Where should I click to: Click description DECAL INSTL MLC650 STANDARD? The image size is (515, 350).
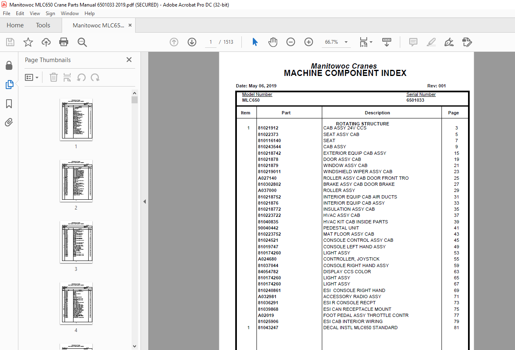pos(360,328)
